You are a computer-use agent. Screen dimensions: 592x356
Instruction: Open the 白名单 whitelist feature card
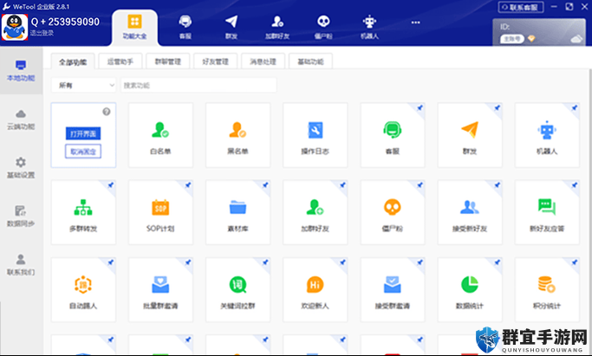click(x=160, y=135)
